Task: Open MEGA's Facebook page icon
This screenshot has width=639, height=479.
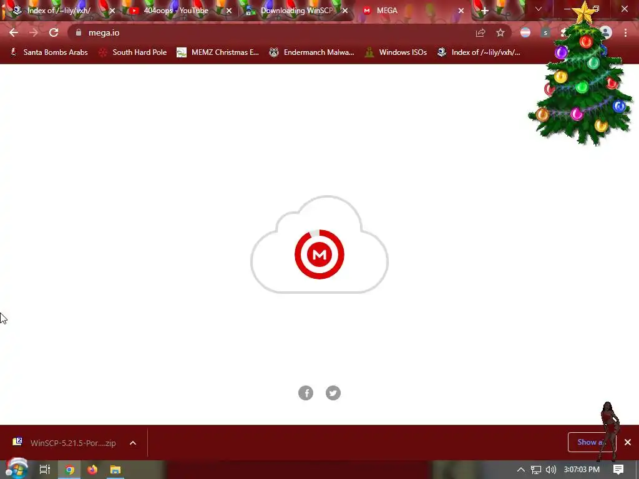Action: pos(306,393)
